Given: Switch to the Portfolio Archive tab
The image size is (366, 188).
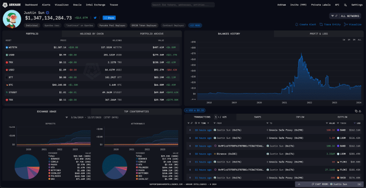Looking at the screenshot, I should click(152, 34).
